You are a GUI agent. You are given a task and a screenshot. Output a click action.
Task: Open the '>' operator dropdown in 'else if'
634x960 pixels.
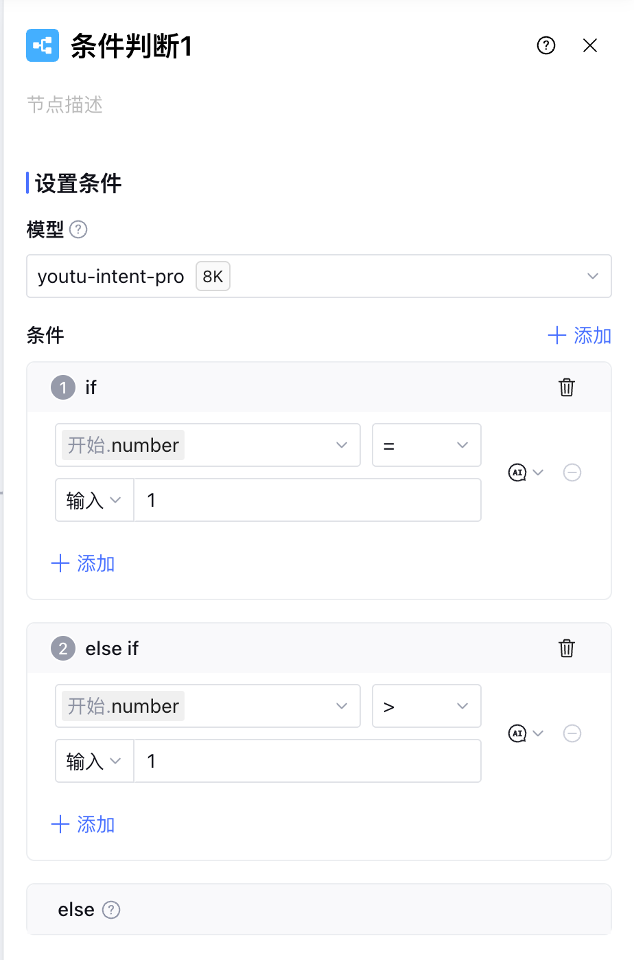[x=426, y=706]
